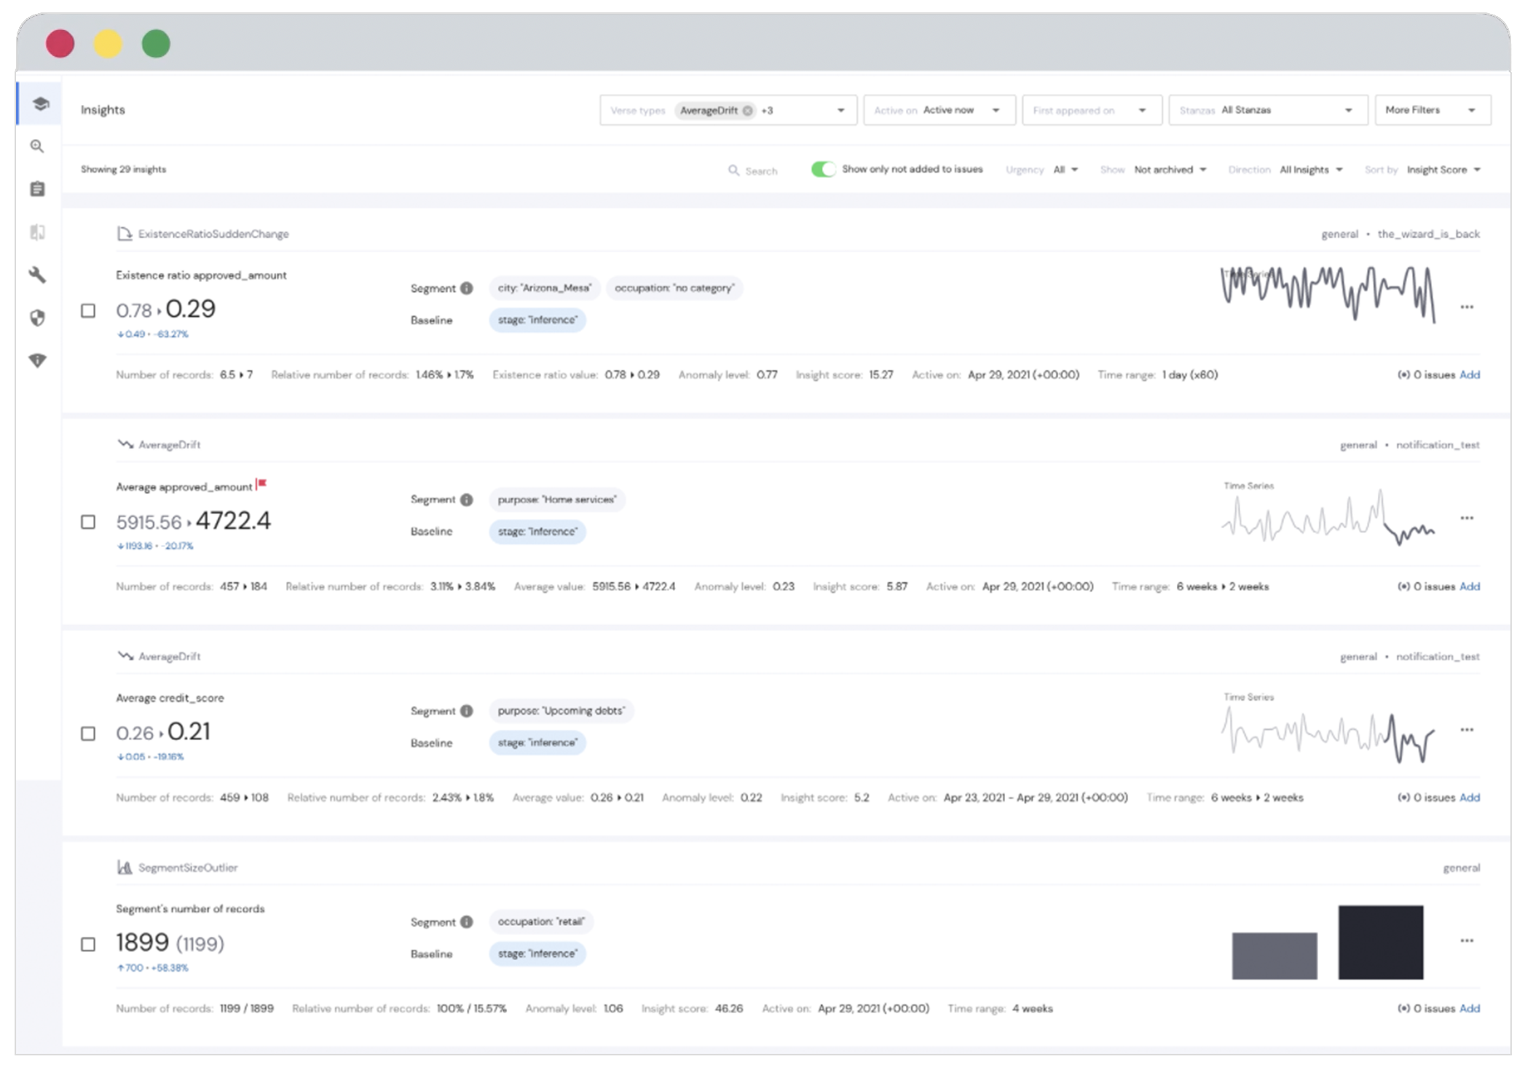The image size is (1525, 1070).
Task: Disable Show only not added to issues toggle
Action: [x=823, y=168]
